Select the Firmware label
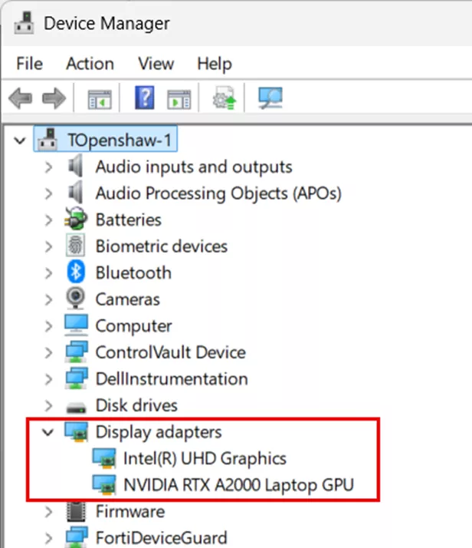Image resolution: width=472 pixels, height=548 pixels. click(130, 512)
